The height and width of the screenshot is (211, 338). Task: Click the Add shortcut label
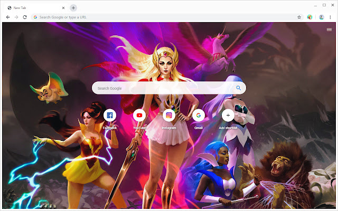[x=228, y=128]
